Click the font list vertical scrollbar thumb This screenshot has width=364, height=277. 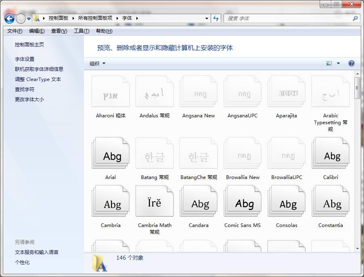[357, 88]
